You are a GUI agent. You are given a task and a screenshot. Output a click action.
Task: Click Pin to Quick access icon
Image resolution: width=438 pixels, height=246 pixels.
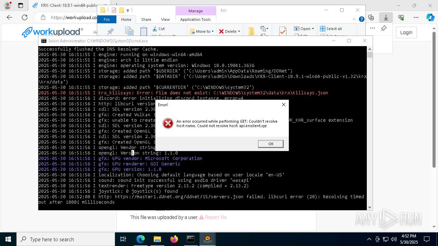click(x=111, y=31)
